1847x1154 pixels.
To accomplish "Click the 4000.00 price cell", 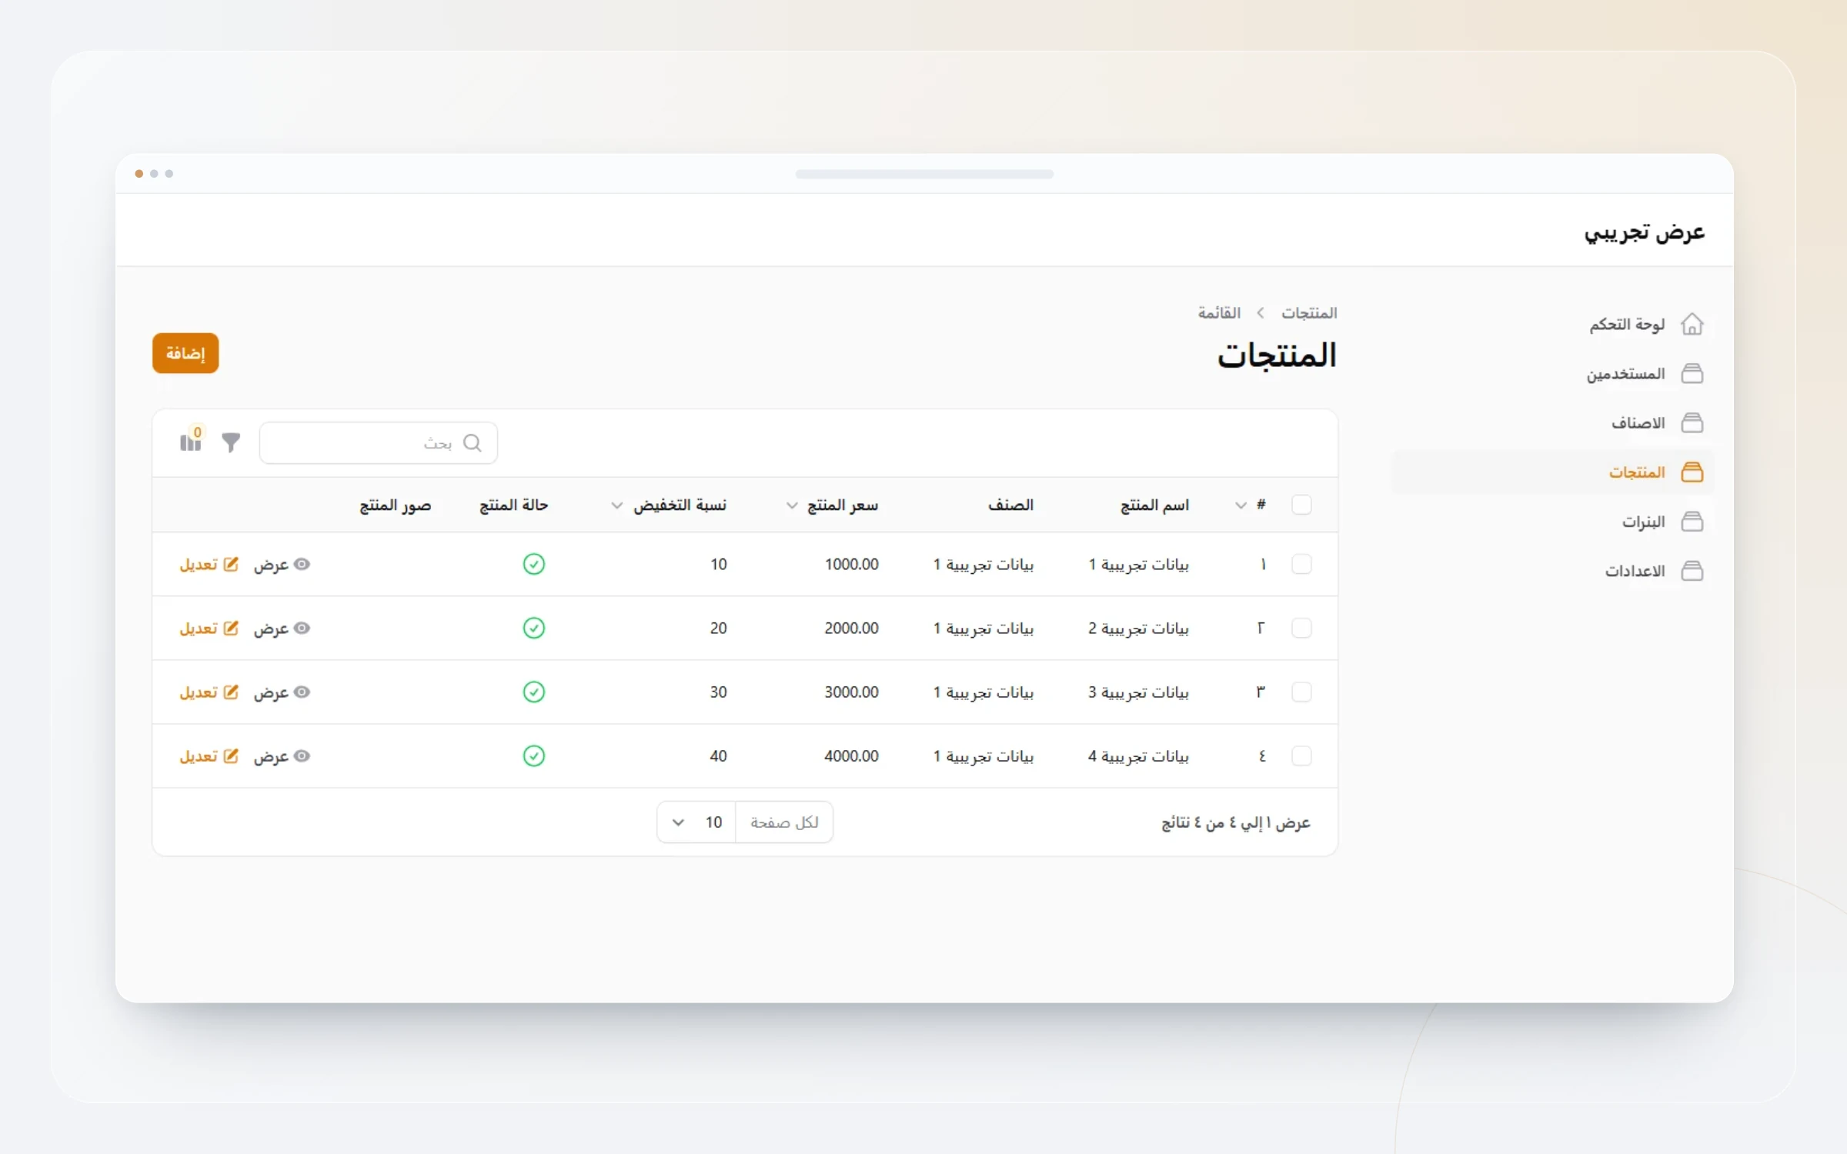I will [851, 756].
